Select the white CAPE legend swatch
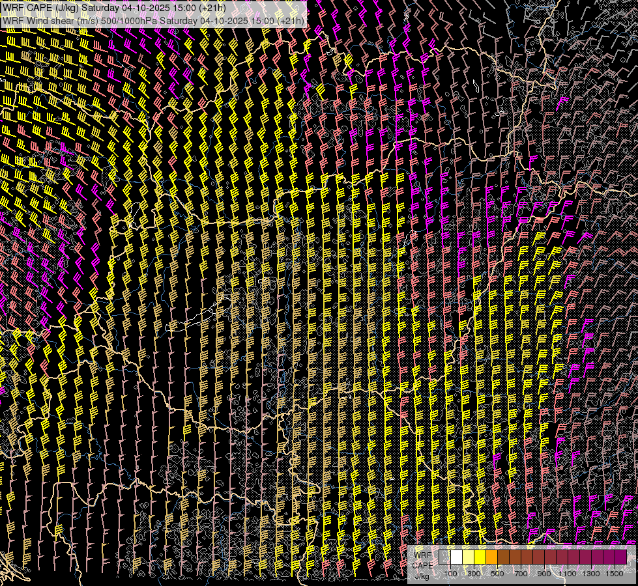638x586 pixels. coord(457,557)
